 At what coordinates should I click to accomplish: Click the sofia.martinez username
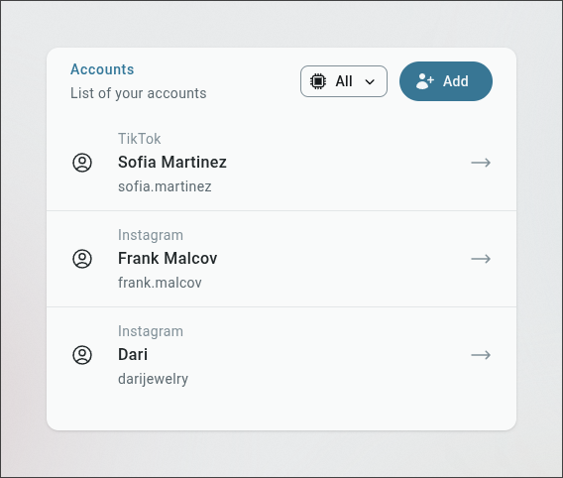tap(165, 186)
